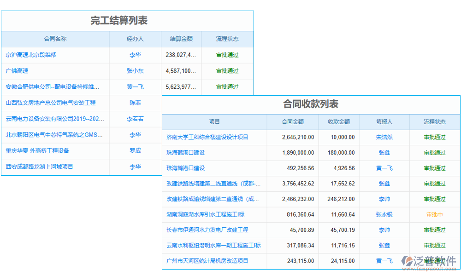
Task: Open the 广佛高速 contract details
Action: [x=17, y=71]
